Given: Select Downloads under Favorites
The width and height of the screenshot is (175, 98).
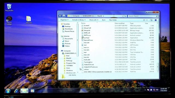Looking at the screenshot, I should pos(69,29).
